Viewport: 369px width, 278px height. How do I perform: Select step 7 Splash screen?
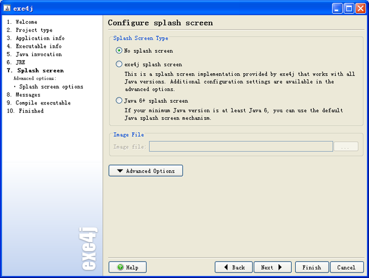pyautogui.click(x=35, y=70)
